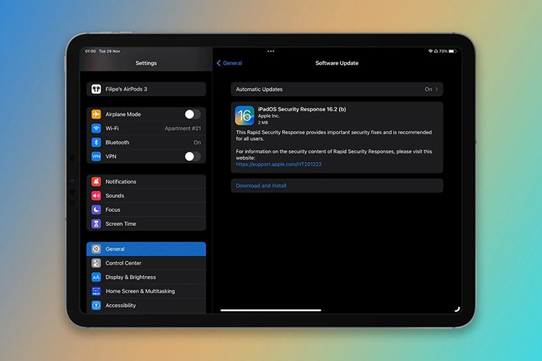The image size is (542, 361).
Task: Tap the General gear icon
Action: click(96, 249)
